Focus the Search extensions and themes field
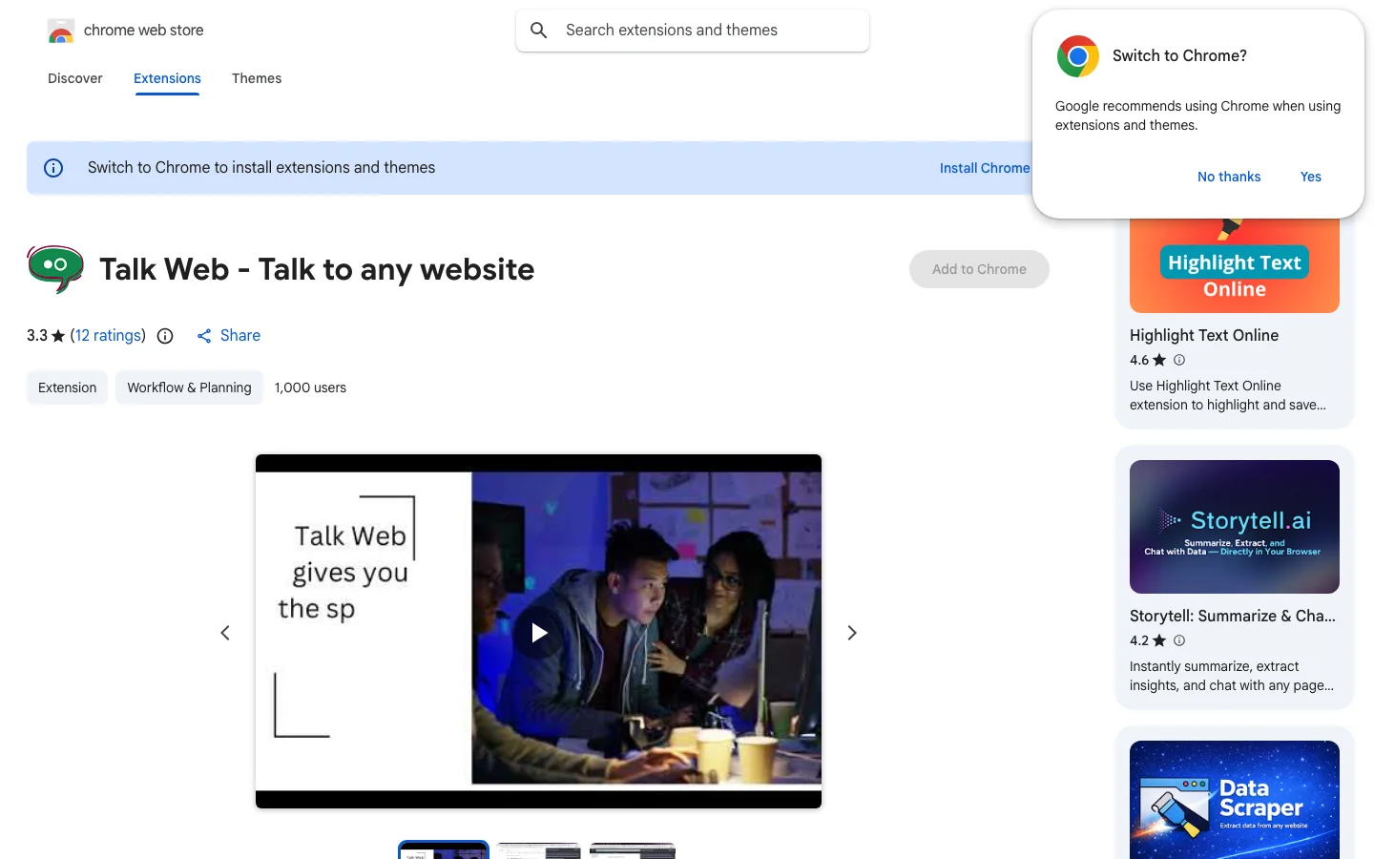Image resolution: width=1374 pixels, height=859 pixels. [x=693, y=31]
